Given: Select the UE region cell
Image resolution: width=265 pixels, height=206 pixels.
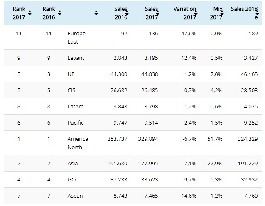Looking at the screenshot, I should pyautogui.click(x=71, y=74).
